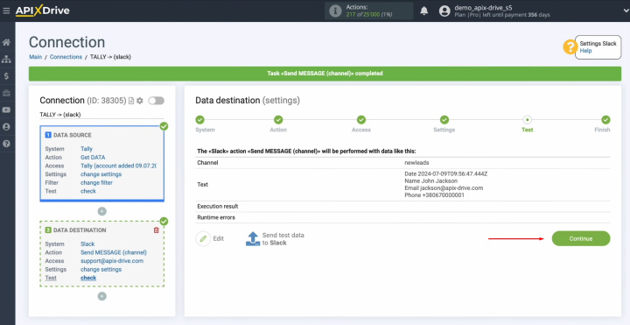Click the task completed green banner

(325, 74)
